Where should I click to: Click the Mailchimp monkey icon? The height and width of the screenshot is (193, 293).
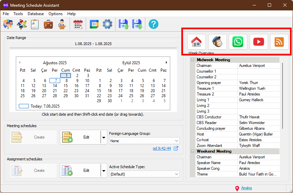(x=217, y=42)
